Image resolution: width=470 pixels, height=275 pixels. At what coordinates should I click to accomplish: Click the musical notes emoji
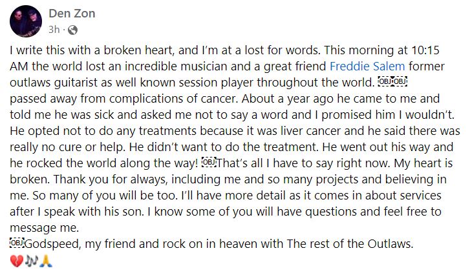coord(31,260)
